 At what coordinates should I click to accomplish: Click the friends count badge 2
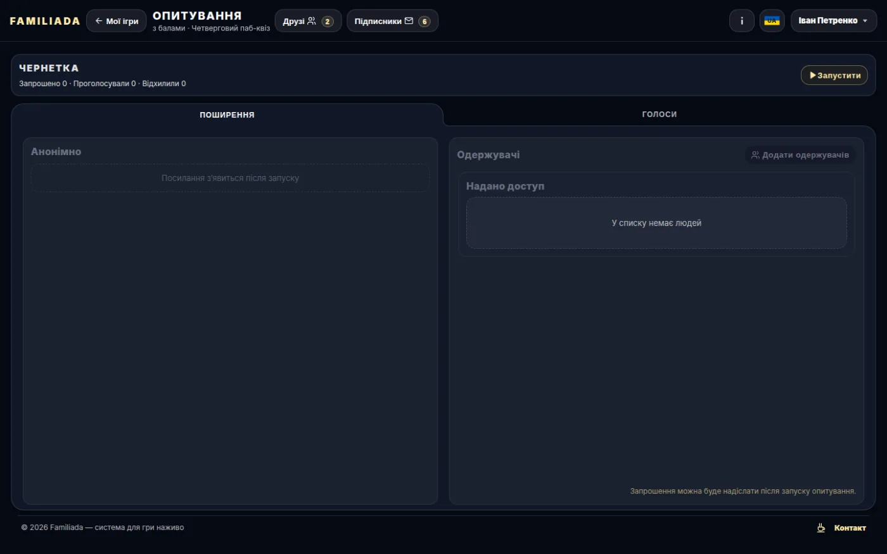[328, 22]
